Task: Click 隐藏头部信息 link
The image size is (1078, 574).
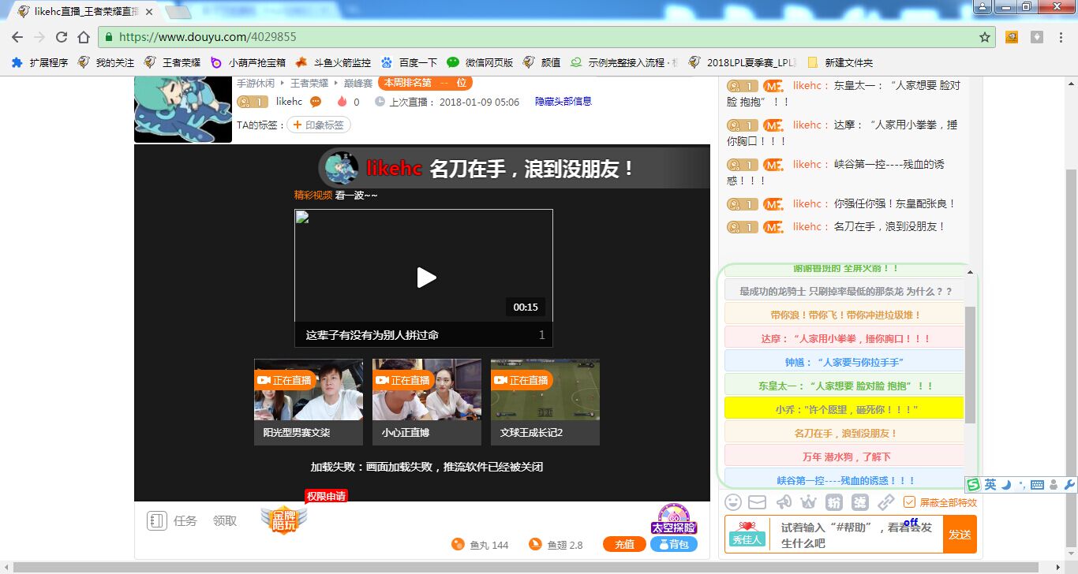Action: 563,102
